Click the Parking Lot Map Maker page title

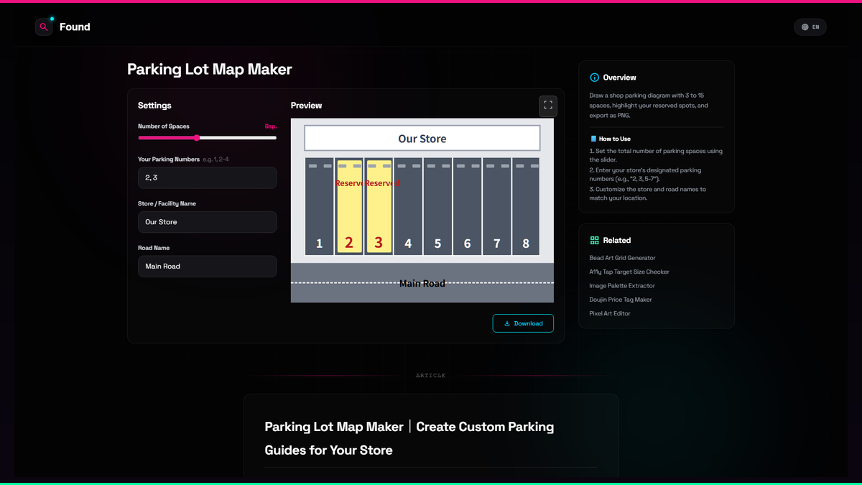tap(210, 70)
